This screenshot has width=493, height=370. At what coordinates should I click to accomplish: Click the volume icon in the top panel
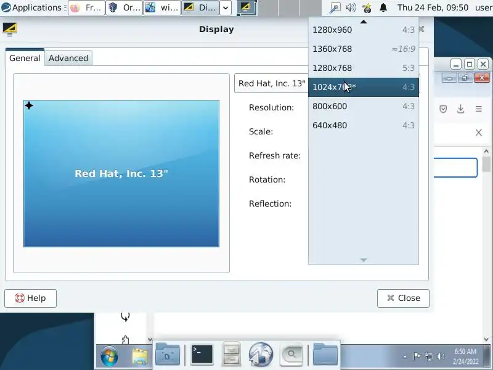(351, 7)
